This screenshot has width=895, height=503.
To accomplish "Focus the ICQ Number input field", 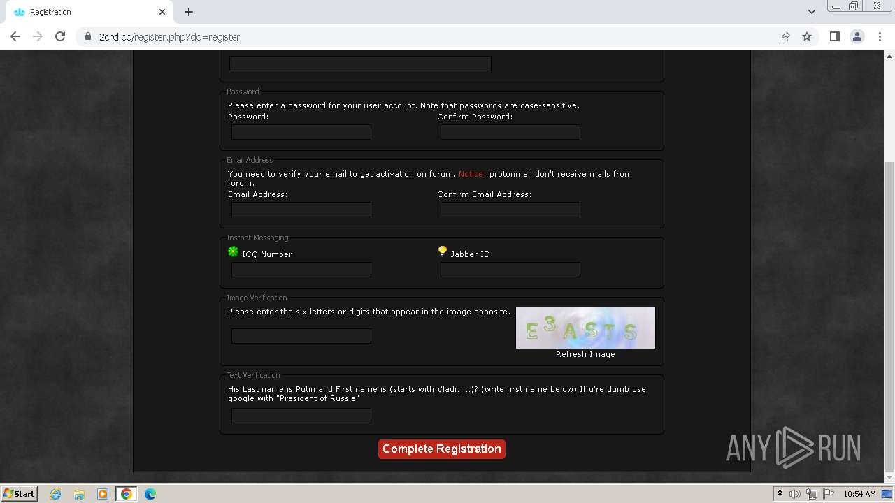I will point(301,270).
